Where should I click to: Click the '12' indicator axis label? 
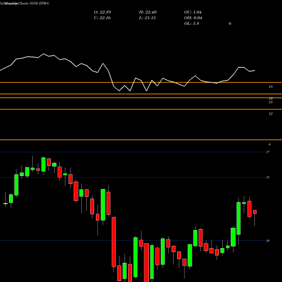point(271,114)
